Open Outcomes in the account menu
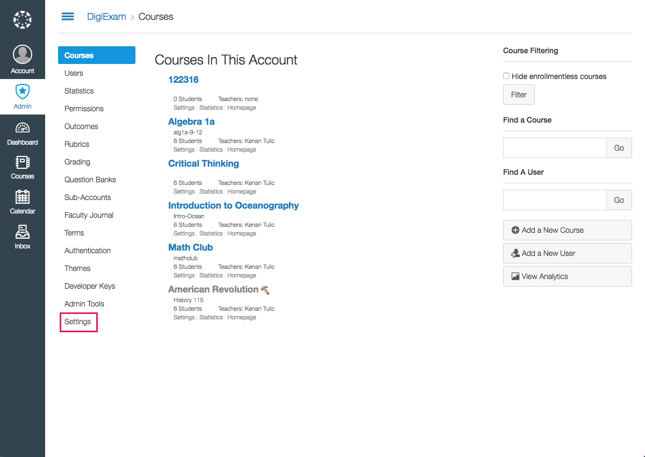 [81, 126]
